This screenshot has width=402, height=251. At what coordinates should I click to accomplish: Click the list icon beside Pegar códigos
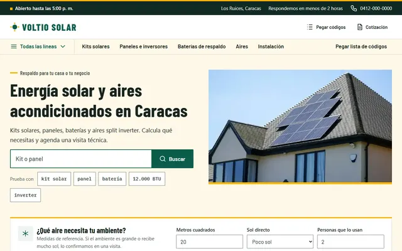pyautogui.click(x=310, y=27)
